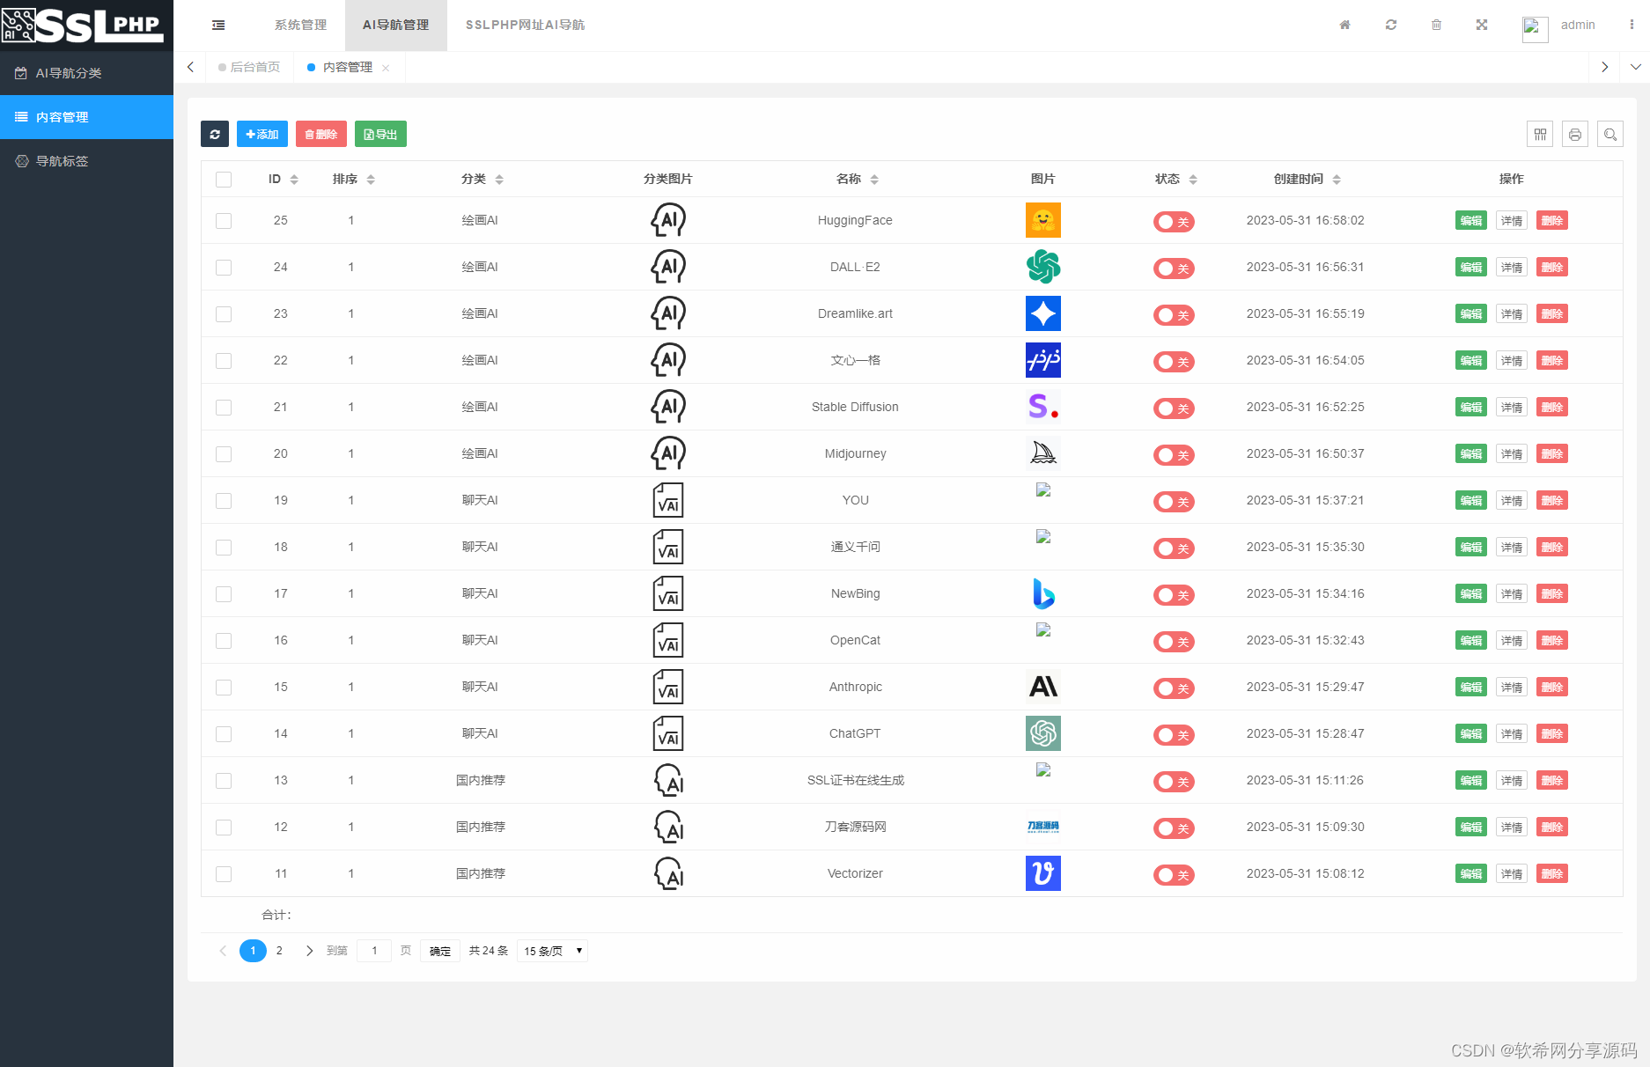1650x1067 pixels.
Task: Check the select-all checkbox in the table header
Action: 224,179
